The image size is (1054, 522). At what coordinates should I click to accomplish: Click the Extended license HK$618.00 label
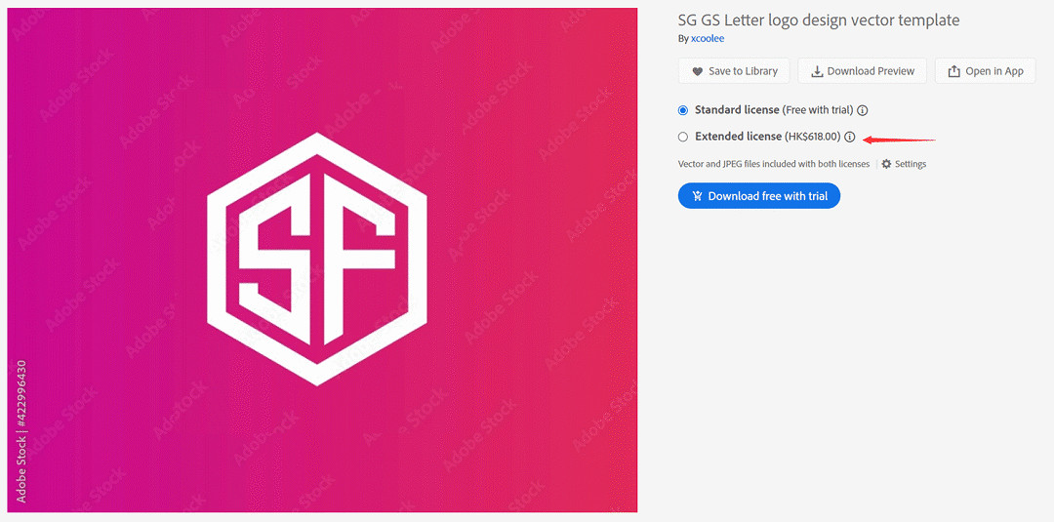coord(768,137)
